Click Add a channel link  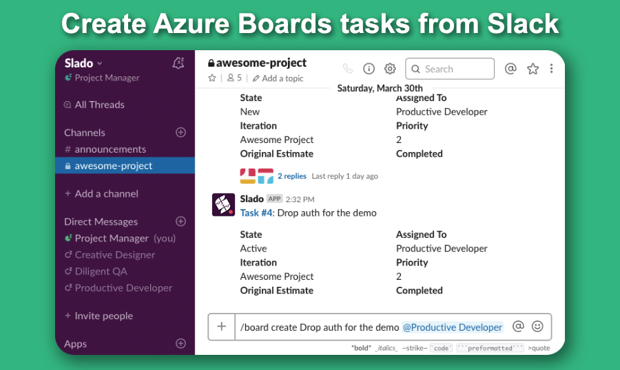tap(102, 194)
